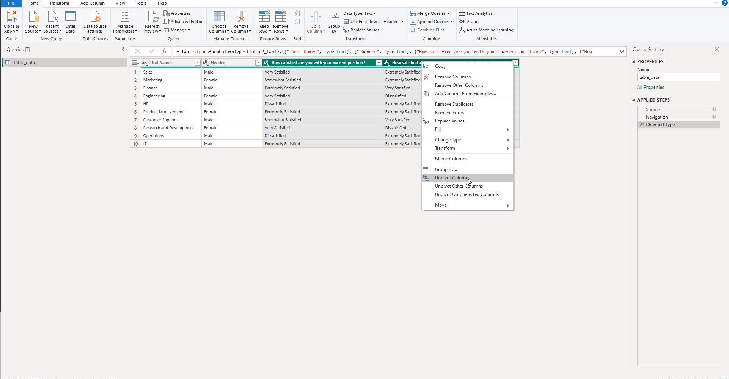Open Gender column filter dropdown

point(258,63)
